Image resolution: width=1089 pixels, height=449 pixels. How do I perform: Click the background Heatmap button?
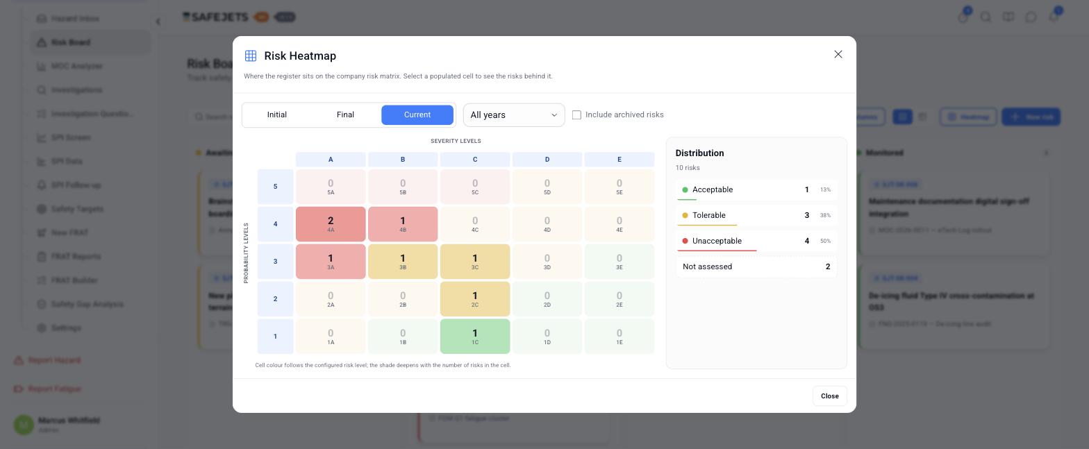point(968,117)
